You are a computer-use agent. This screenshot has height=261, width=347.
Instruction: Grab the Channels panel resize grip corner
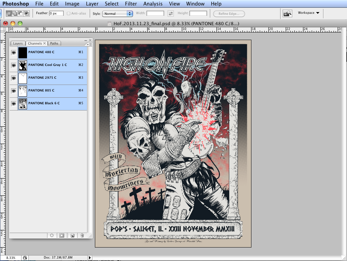click(90, 236)
